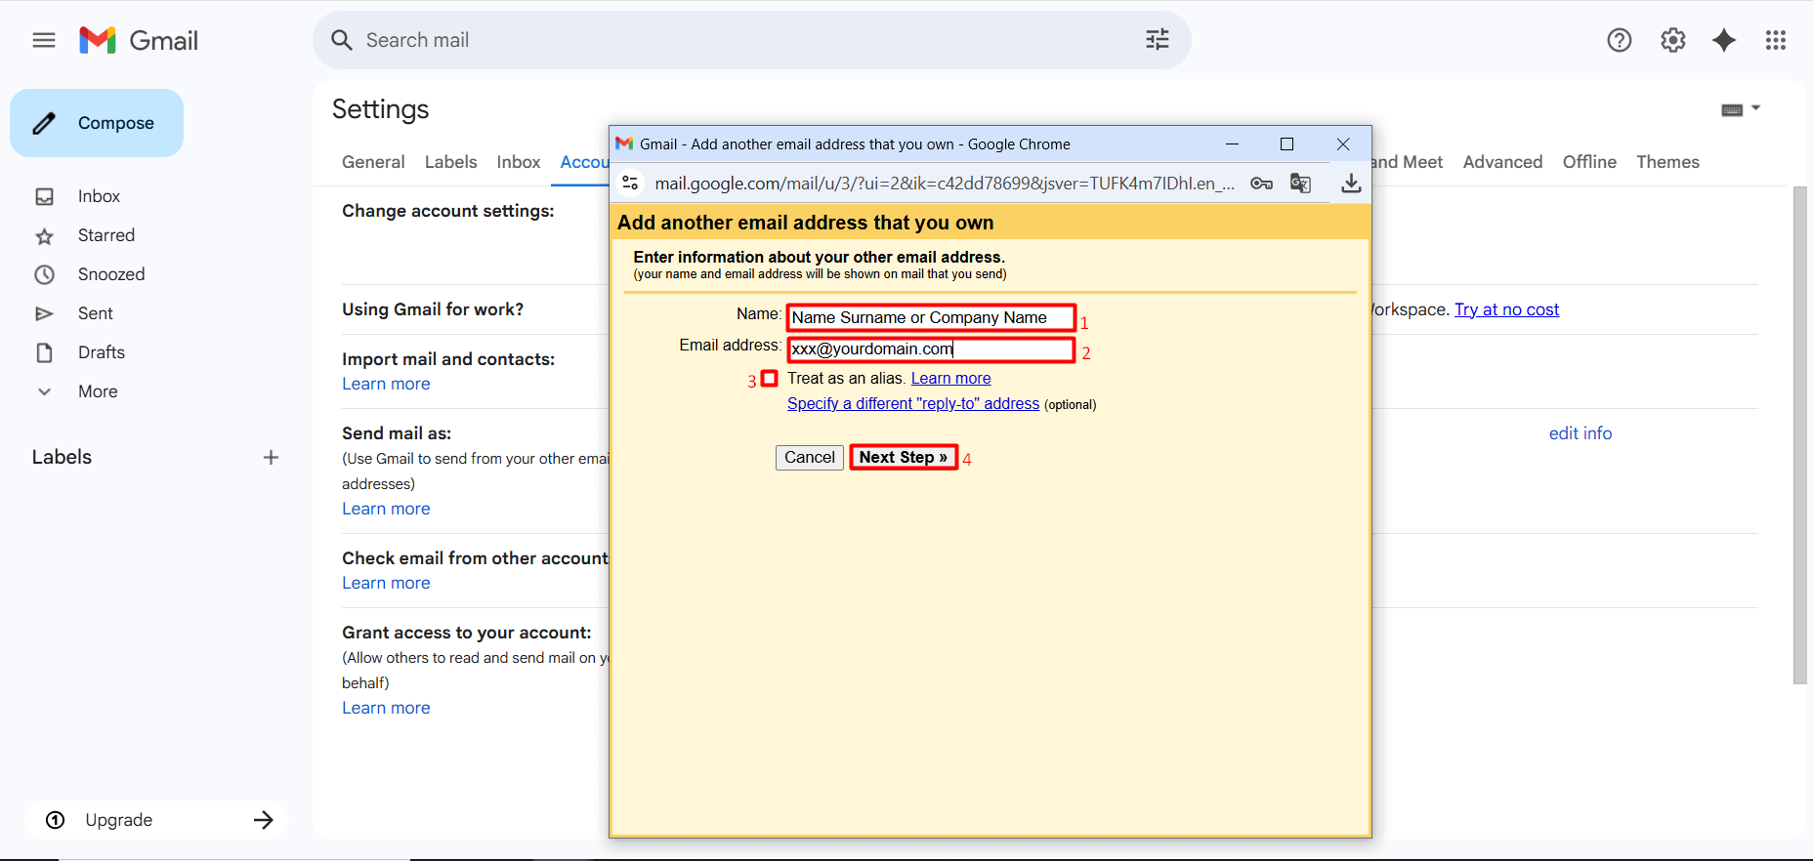Open the input tools keyboard dropdown
Image resolution: width=1813 pixels, height=861 pixels.
pos(1741,109)
